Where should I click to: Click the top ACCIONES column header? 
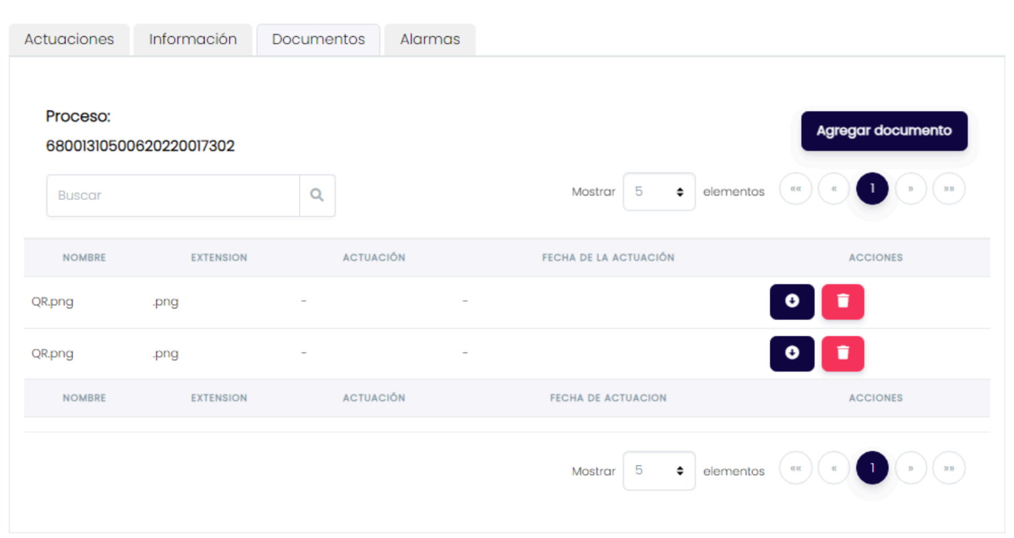click(875, 257)
